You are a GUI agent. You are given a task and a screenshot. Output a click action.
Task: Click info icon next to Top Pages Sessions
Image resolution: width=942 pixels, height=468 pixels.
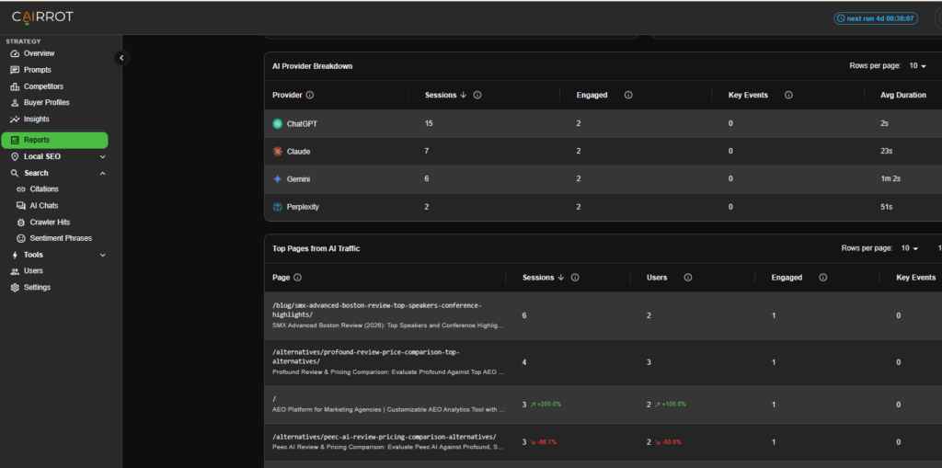[575, 278]
